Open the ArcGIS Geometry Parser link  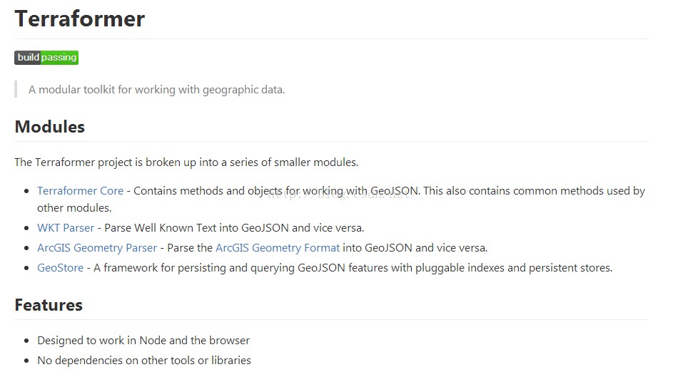(x=97, y=248)
